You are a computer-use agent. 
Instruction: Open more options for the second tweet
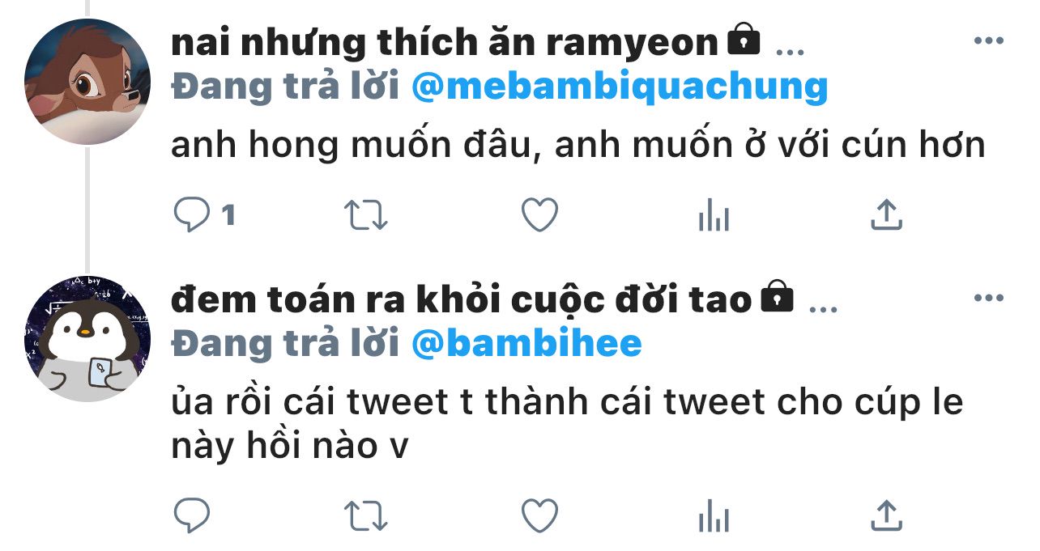[988, 299]
